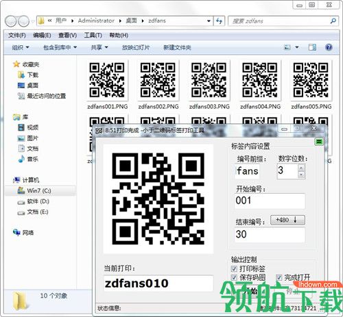Toggle the 保存码图 checkbox

pos(234,277)
